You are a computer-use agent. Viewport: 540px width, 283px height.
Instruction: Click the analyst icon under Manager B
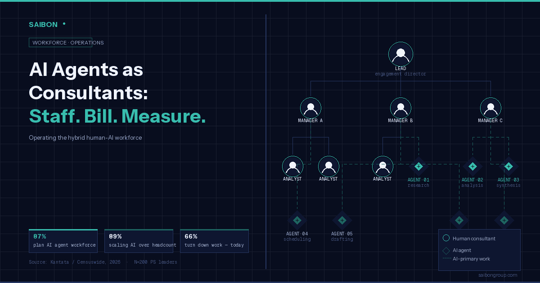(382, 166)
